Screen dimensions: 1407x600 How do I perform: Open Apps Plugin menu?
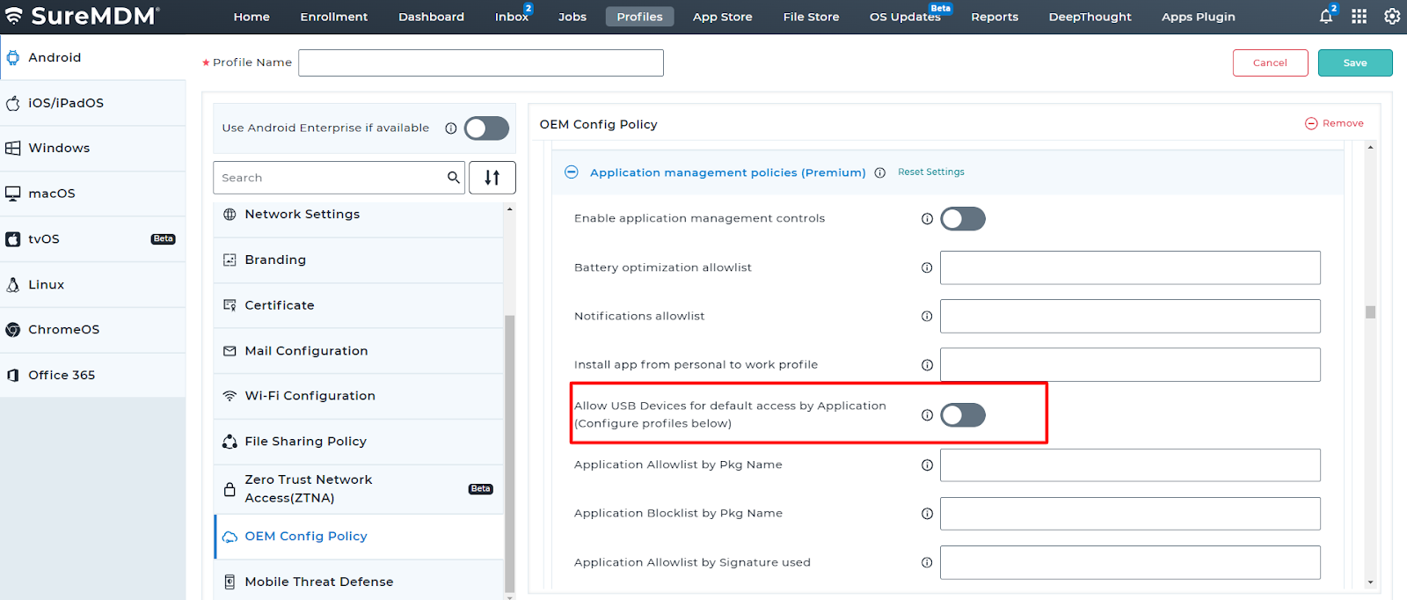[x=1199, y=17]
